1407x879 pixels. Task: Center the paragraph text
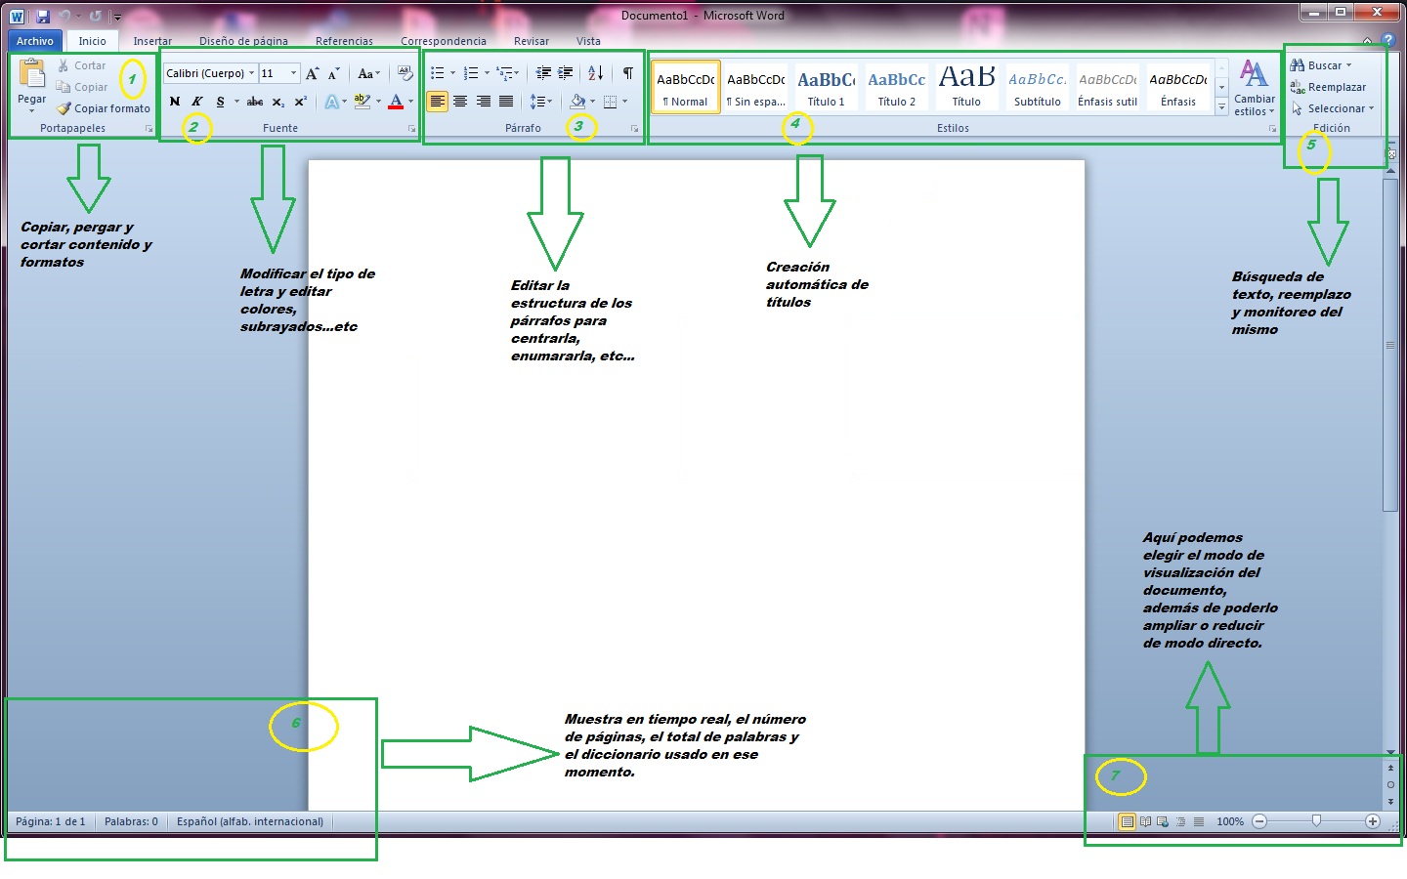pos(460,102)
